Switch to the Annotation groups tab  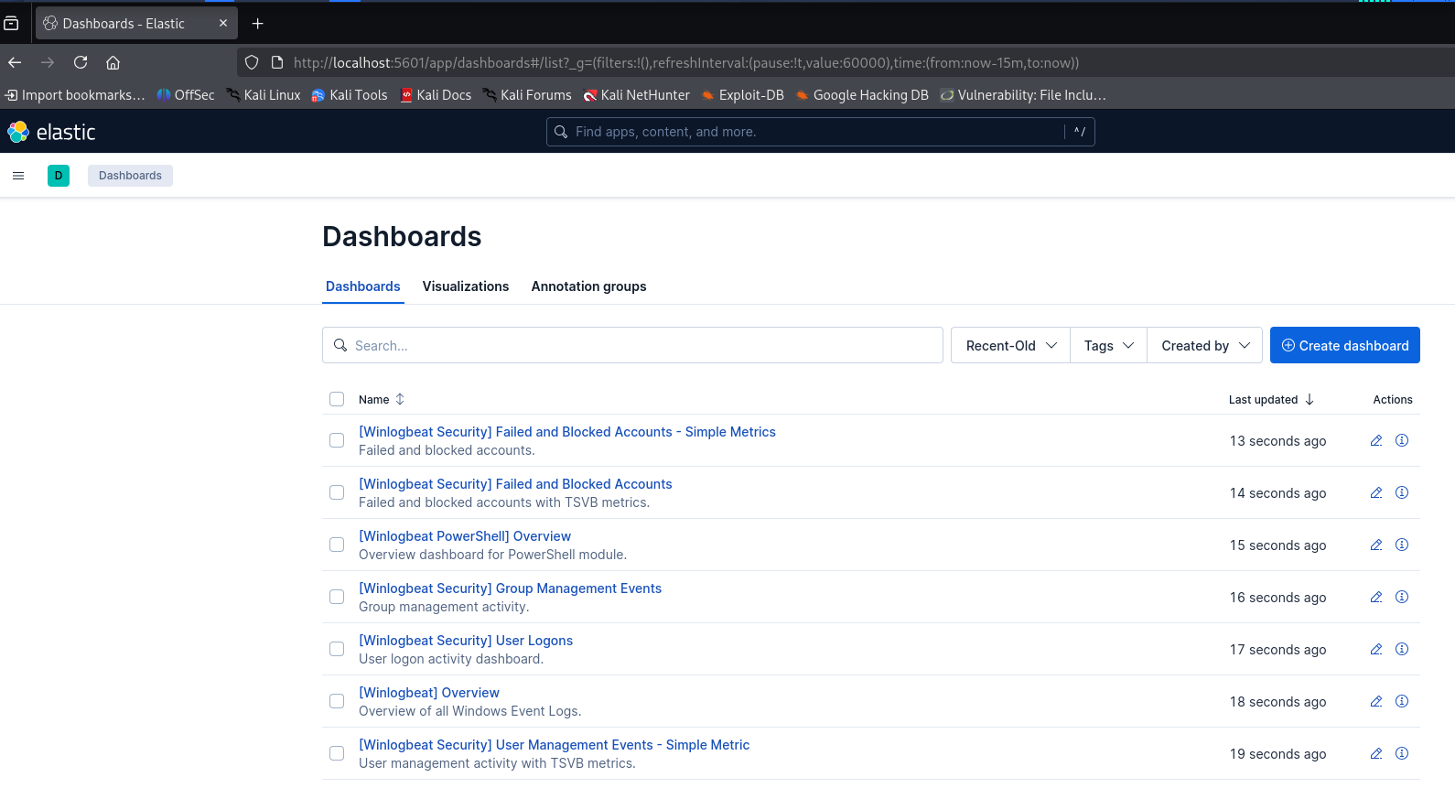pos(588,286)
